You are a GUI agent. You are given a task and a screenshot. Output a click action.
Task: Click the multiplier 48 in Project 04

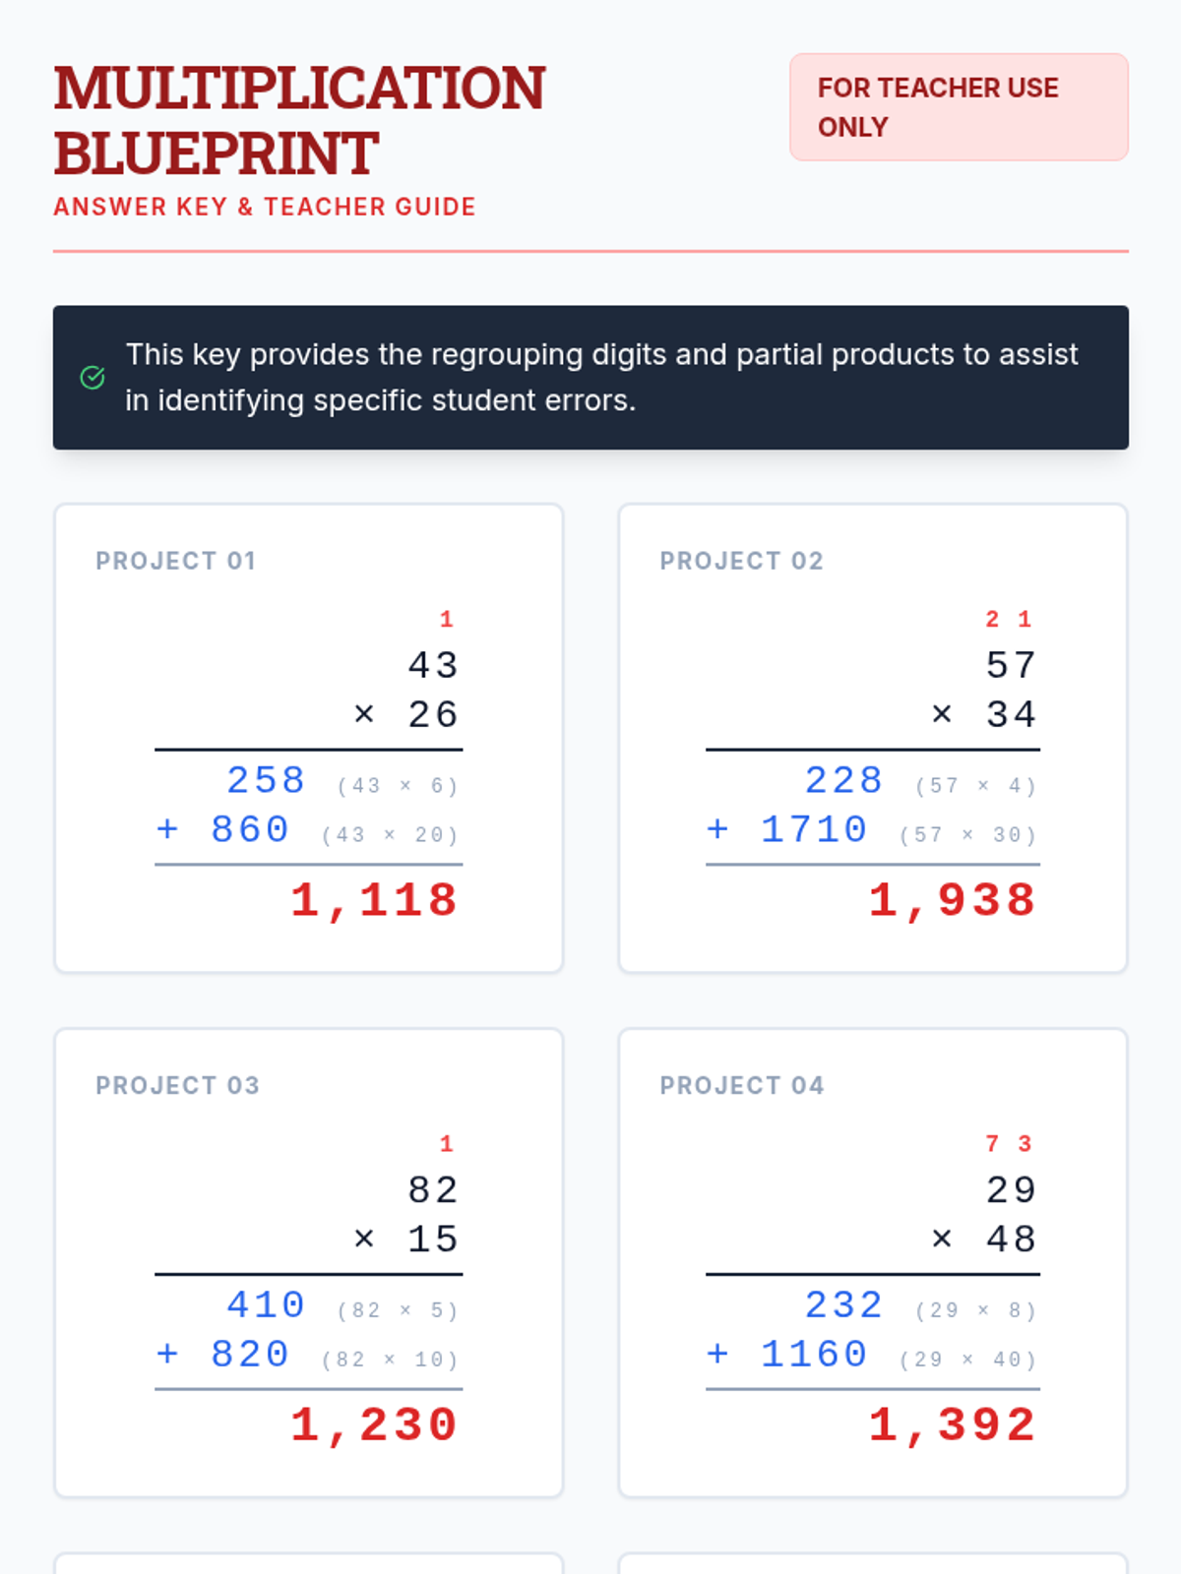pyautogui.click(x=1011, y=1239)
